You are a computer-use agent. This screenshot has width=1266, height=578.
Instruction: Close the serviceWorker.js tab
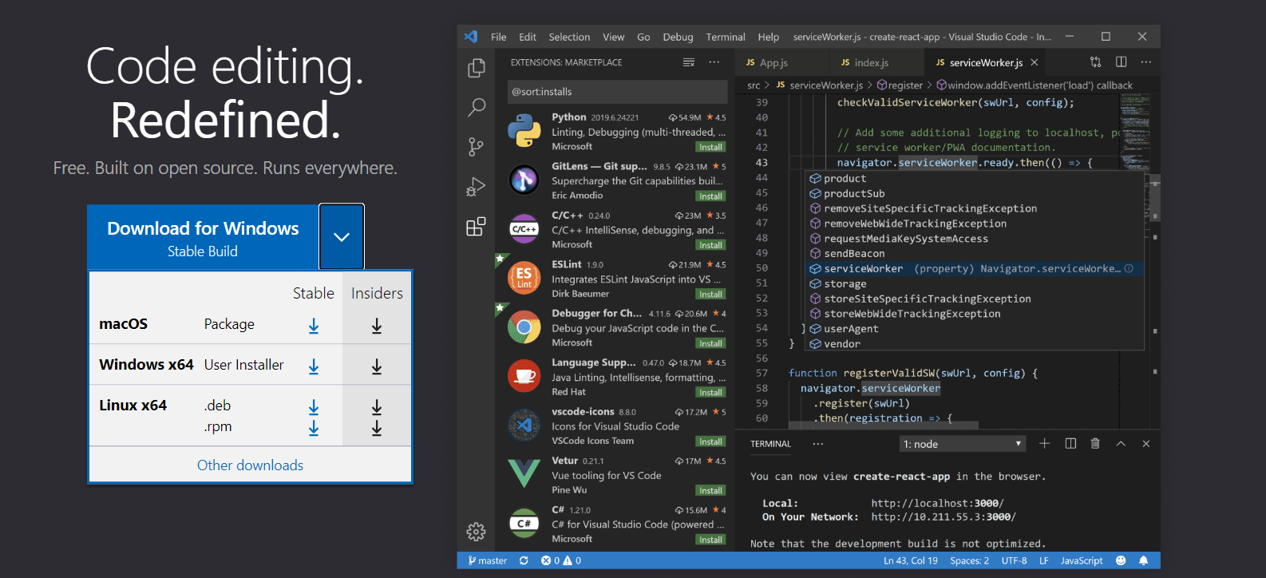[x=1035, y=62]
